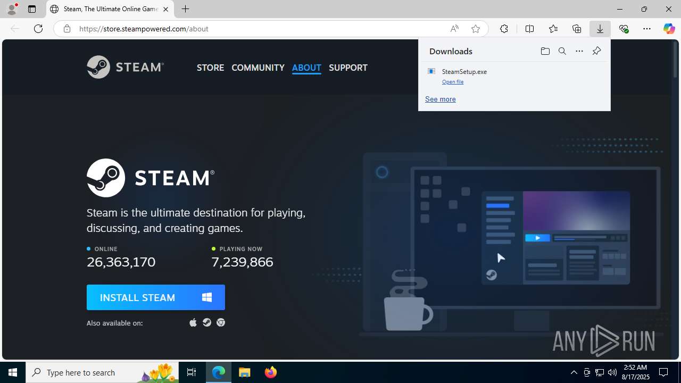This screenshot has height=383, width=681.
Task: Go back with the browser back arrow
Action: pyautogui.click(x=15, y=29)
